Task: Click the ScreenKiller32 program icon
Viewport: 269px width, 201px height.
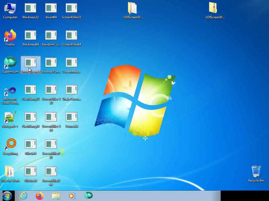Action: coord(71,11)
